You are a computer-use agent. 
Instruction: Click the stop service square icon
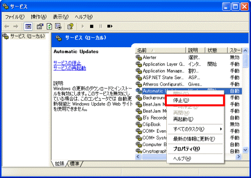pos(92,26)
